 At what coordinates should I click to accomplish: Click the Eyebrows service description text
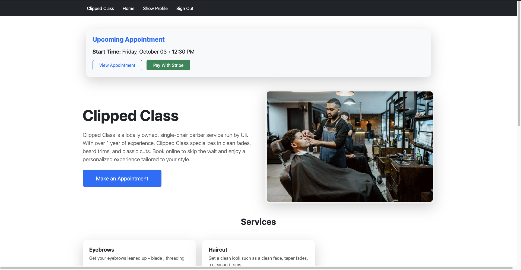[x=137, y=258]
